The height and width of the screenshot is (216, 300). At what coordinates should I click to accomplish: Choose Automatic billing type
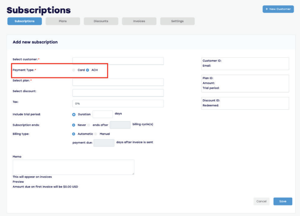pos(73,134)
